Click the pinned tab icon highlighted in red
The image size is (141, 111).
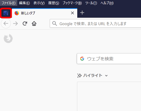point(6,13)
